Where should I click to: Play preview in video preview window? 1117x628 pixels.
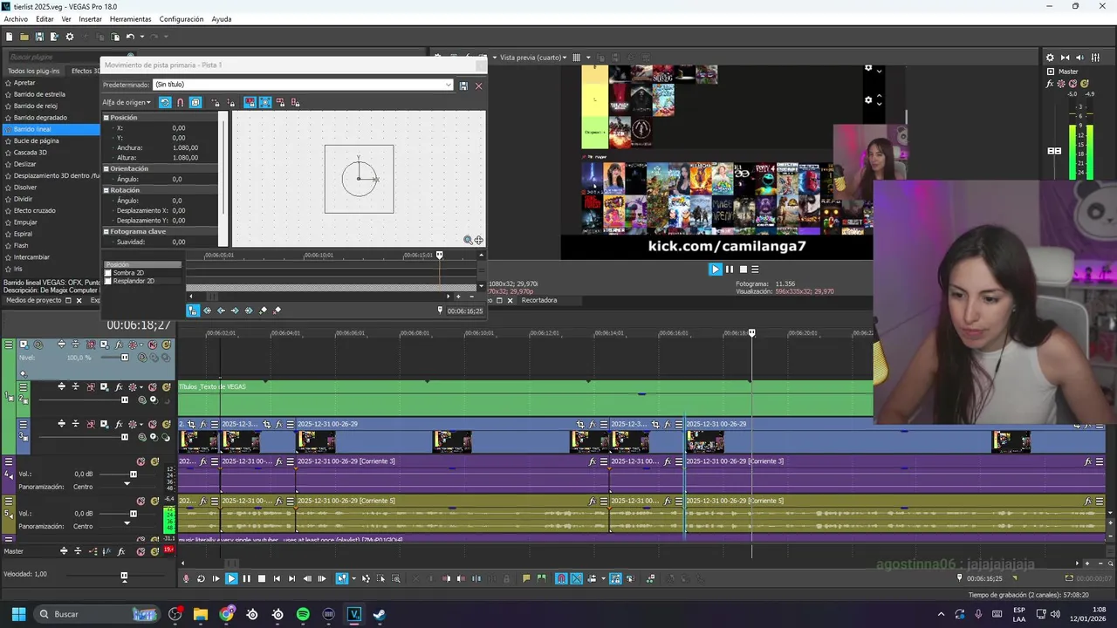tap(716, 270)
